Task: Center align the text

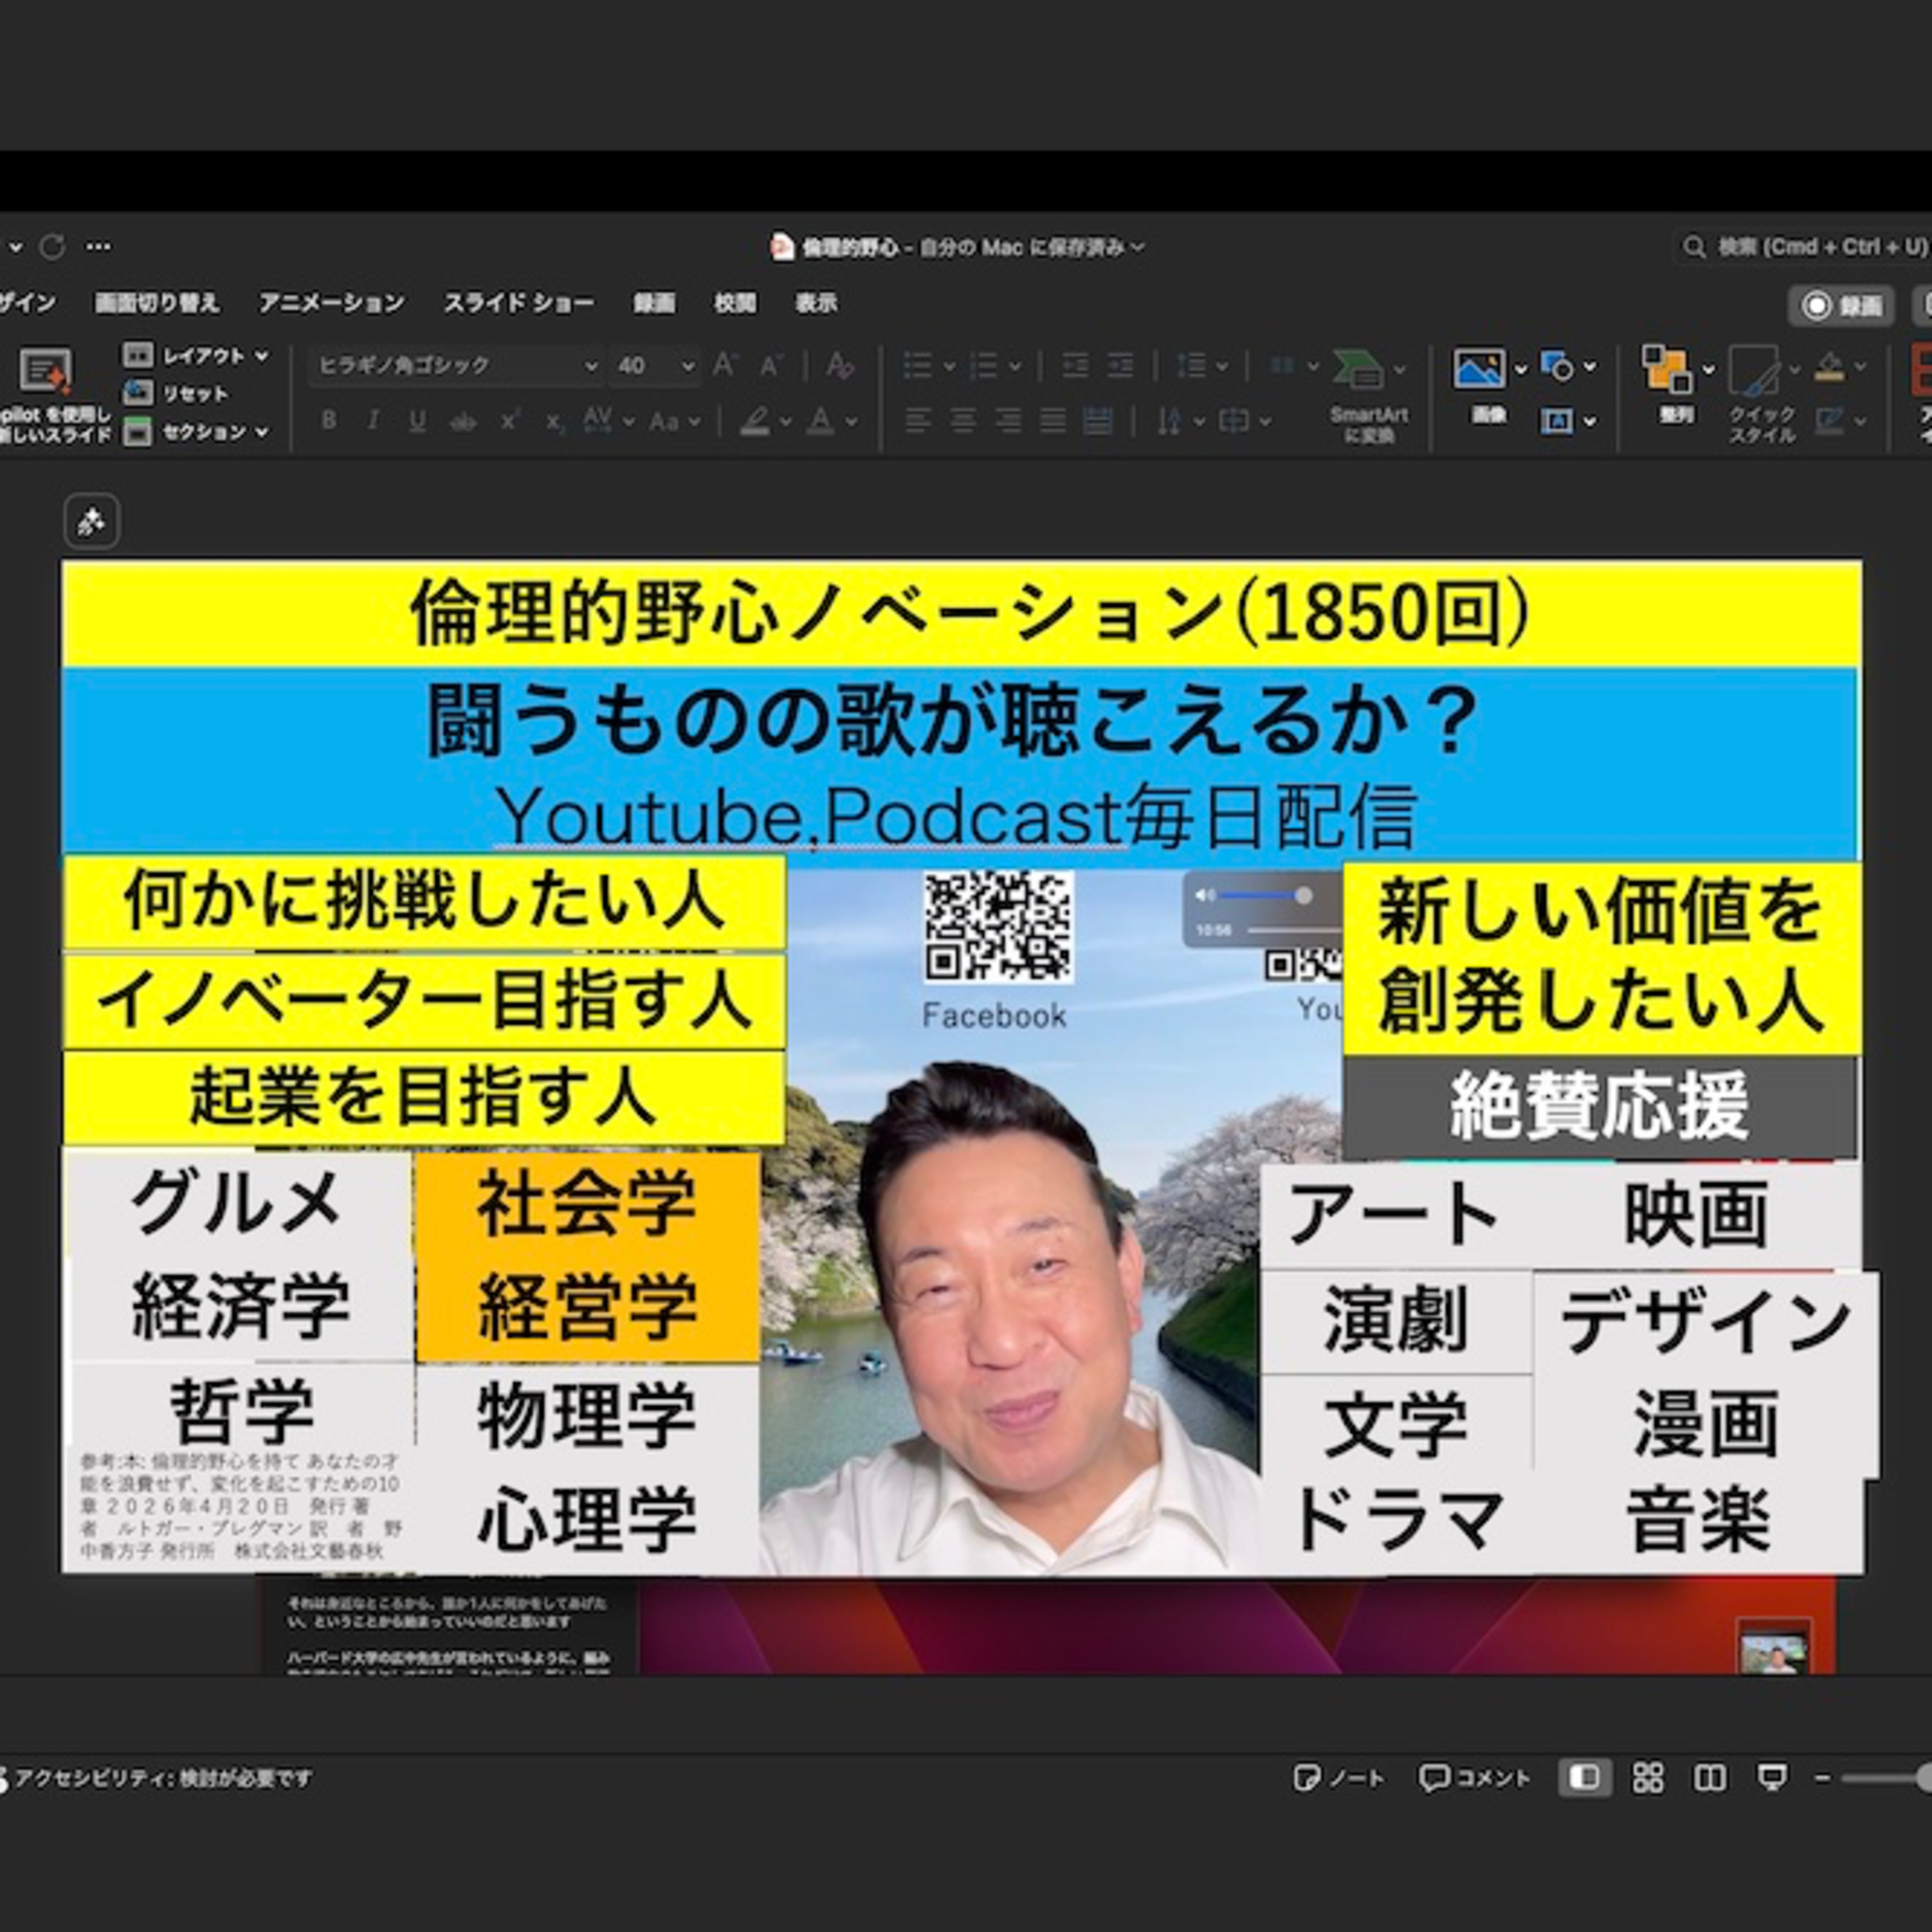Action: click(962, 421)
